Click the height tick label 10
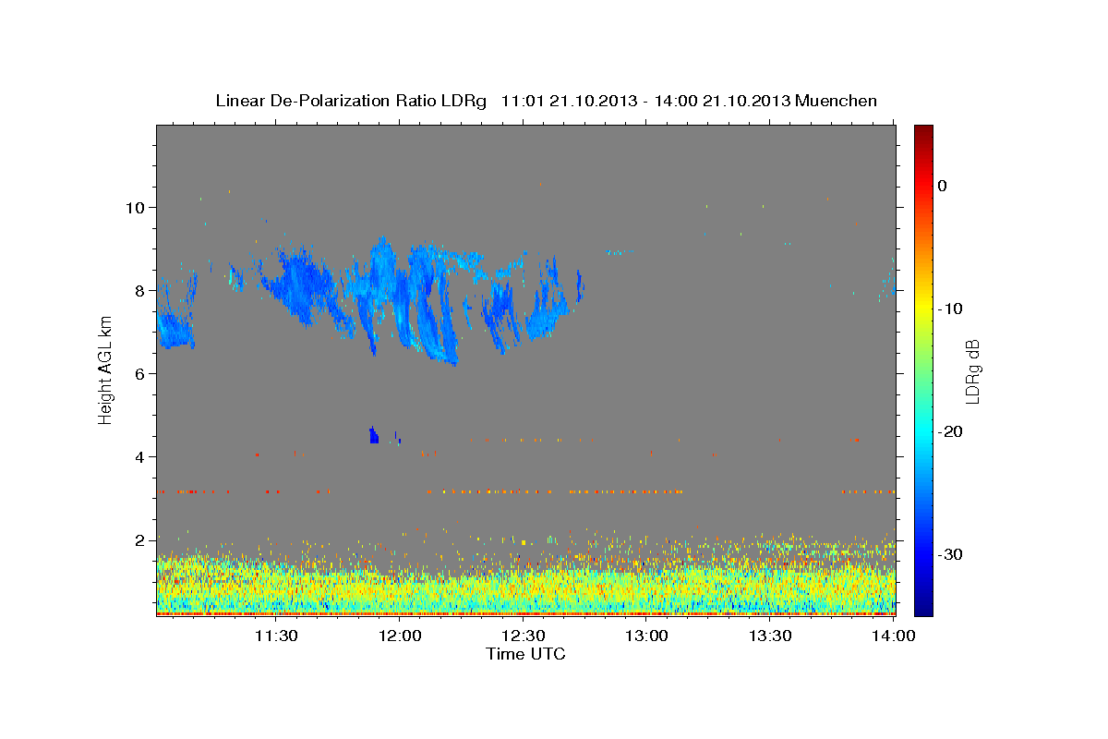 138,207
